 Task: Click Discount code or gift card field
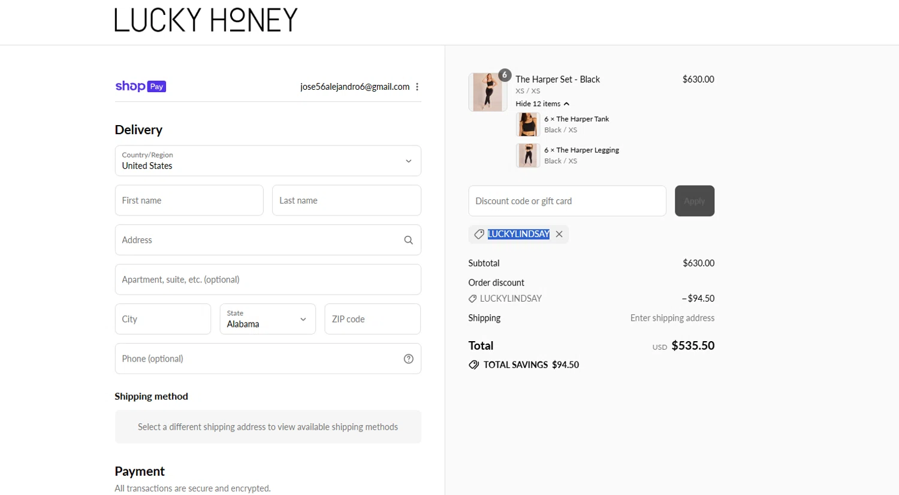point(567,201)
